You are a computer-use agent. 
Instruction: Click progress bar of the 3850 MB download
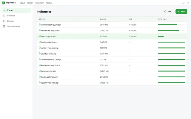coord(172,30)
